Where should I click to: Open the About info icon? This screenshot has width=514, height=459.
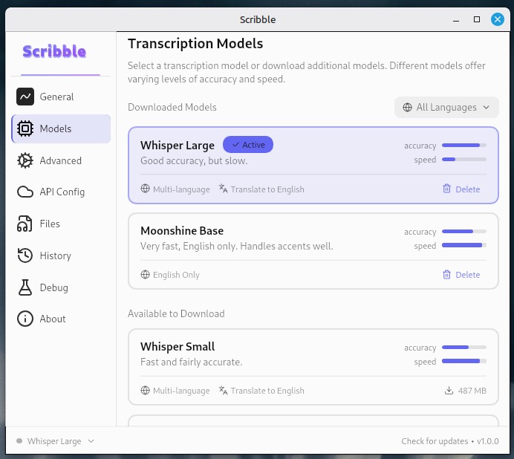point(25,319)
